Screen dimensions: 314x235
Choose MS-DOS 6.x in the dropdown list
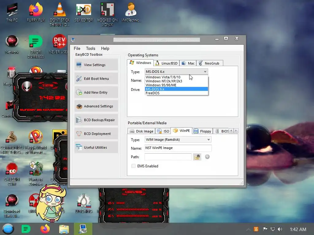coord(176,89)
